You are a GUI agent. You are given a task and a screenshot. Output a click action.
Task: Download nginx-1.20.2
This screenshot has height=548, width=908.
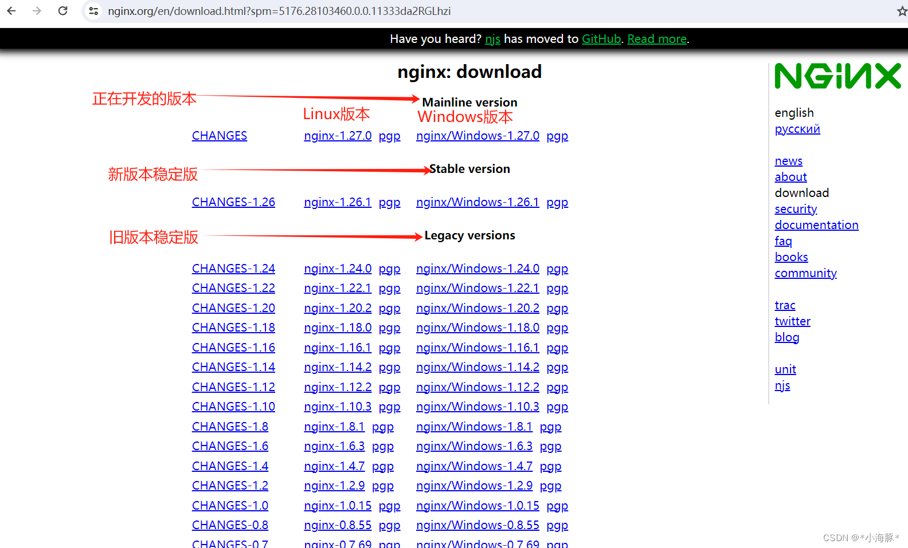click(338, 308)
